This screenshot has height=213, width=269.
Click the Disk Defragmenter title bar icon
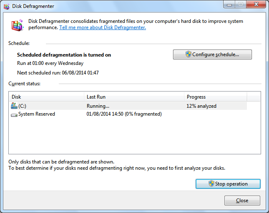click(x=6, y=6)
